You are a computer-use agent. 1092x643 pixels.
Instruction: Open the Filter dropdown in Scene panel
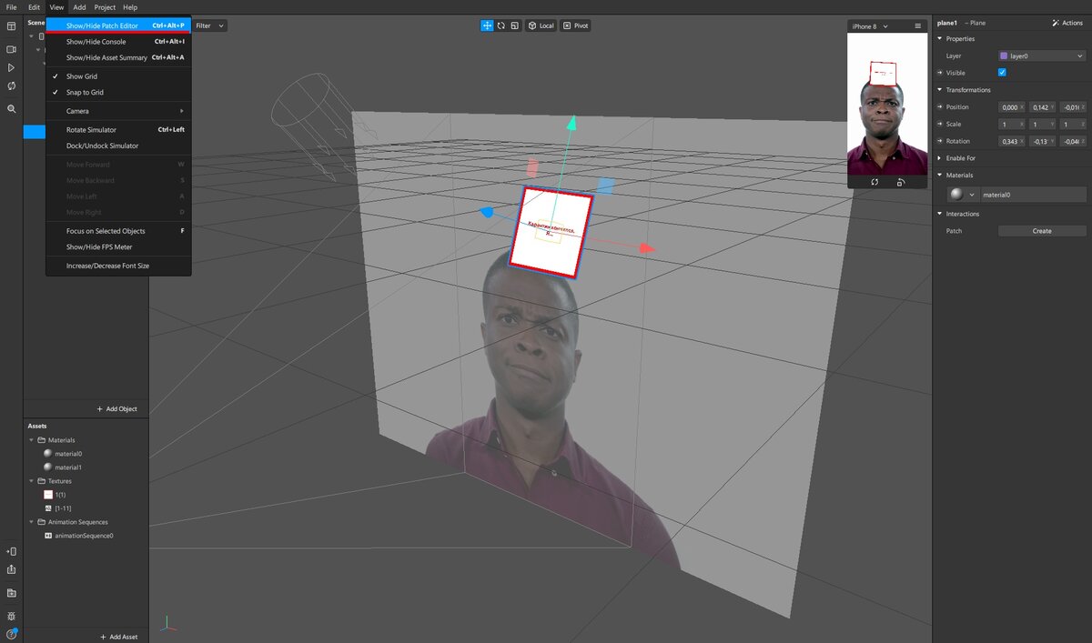pos(209,25)
